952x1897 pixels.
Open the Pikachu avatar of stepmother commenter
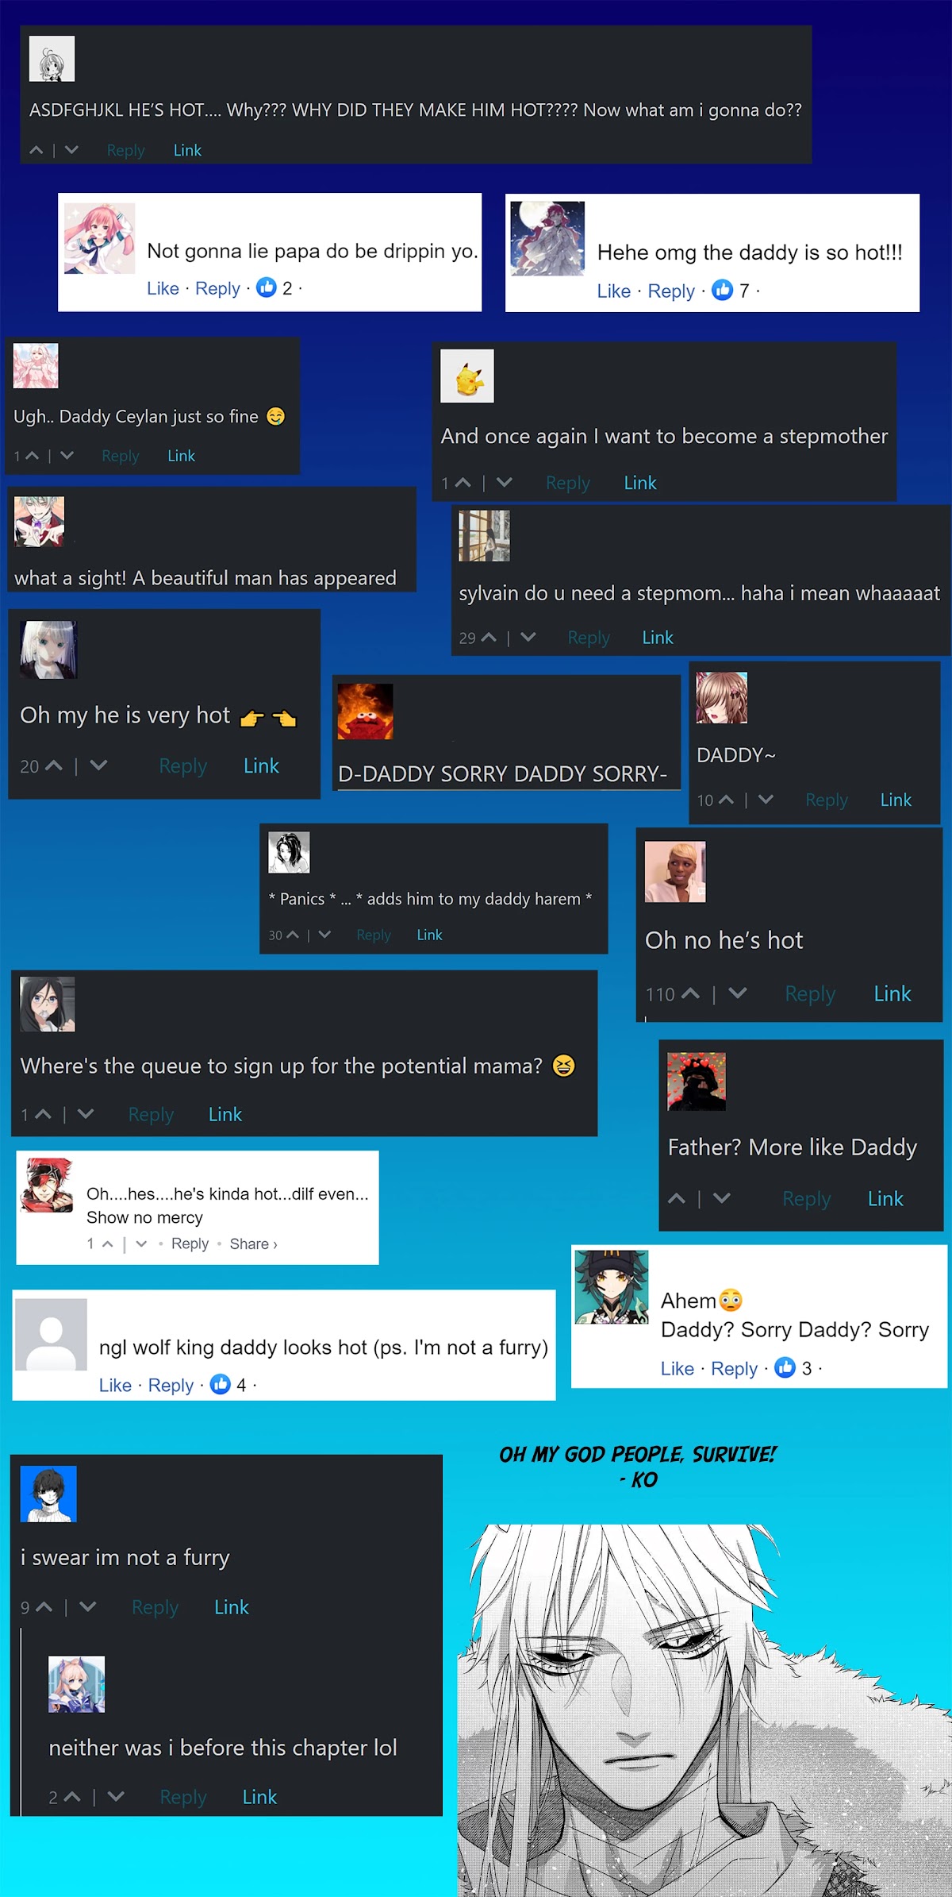tap(467, 376)
